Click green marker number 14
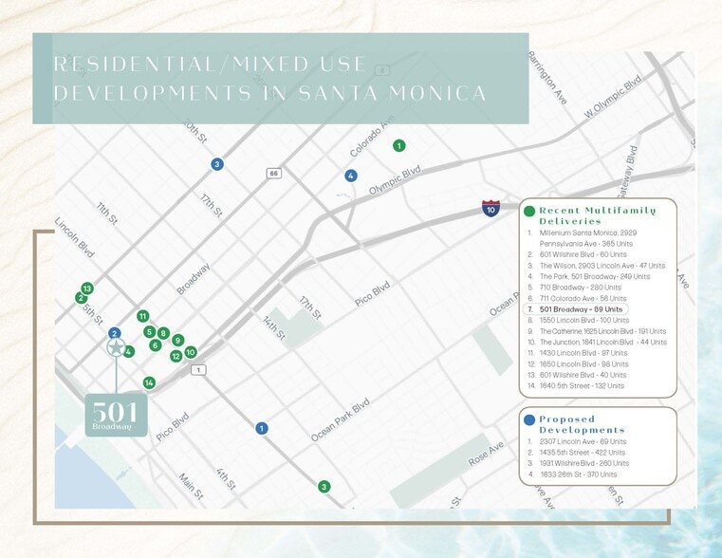This screenshot has width=722, height=558. [149, 382]
